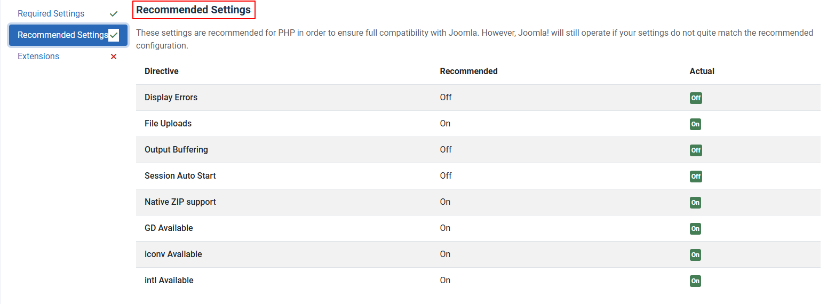This screenshot has height=304, width=827.
Task: Click the green checkmark beside Required Settings
Action: click(114, 14)
